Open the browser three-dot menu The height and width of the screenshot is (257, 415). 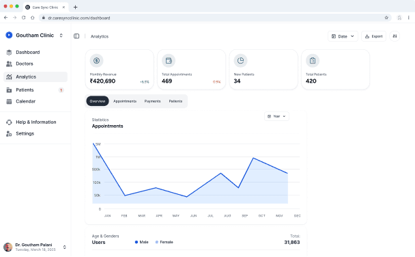[x=409, y=18]
